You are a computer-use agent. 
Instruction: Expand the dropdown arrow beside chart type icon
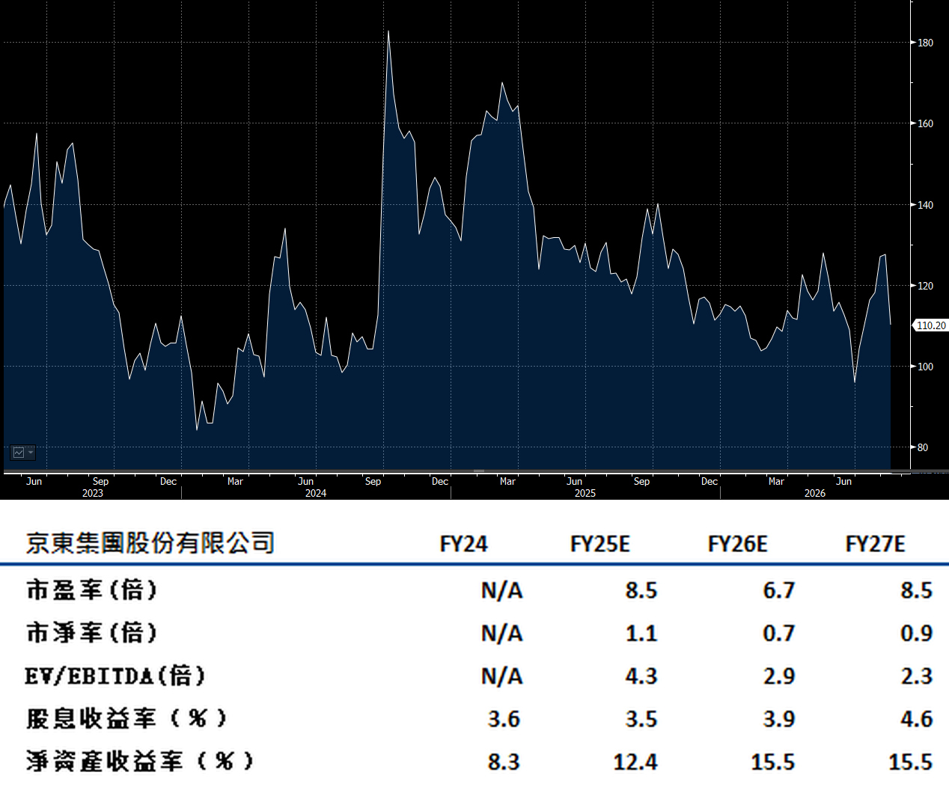click(x=31, y=453)
